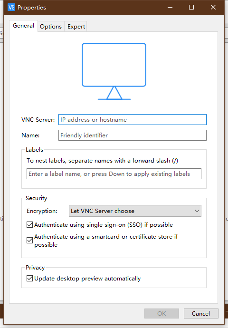
Task: Maximize the Properties dialog
Action: pyautogui.click(x=191, y=7)
